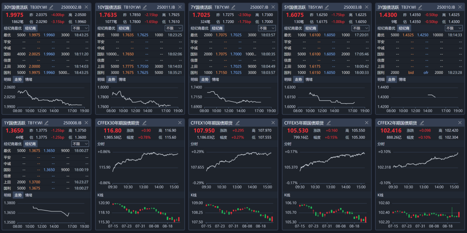
Task: Select 经纪商最优 tab in 5Y panel
Action: click(293, 28)
